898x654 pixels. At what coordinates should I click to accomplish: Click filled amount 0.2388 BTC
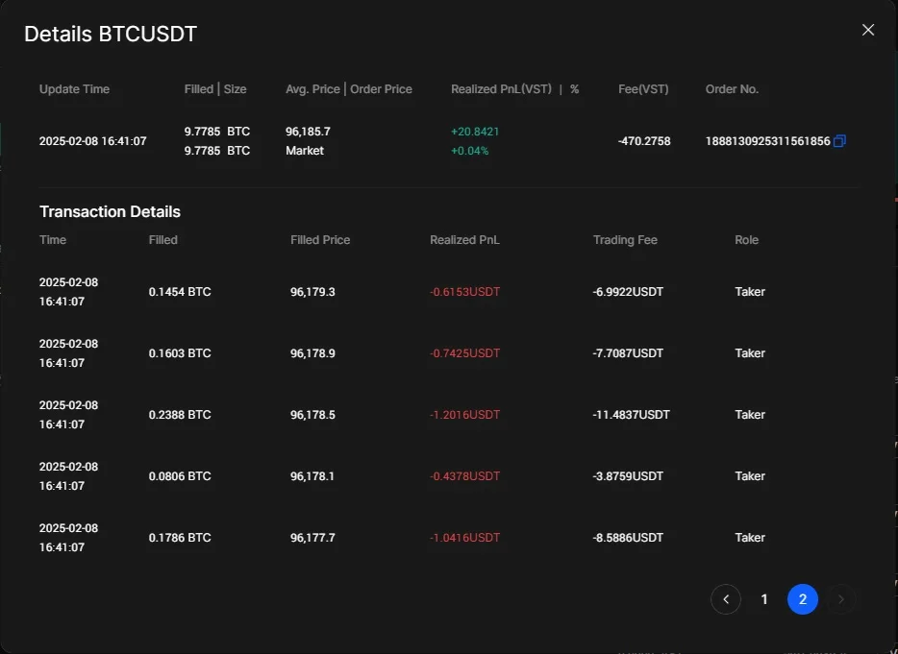[x=180, y=415]
